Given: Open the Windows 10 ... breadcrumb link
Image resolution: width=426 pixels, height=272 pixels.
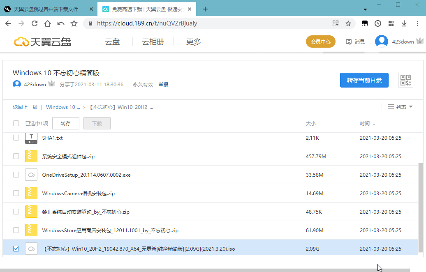Looking at the screenshot, I should click(x=63, y=107).
